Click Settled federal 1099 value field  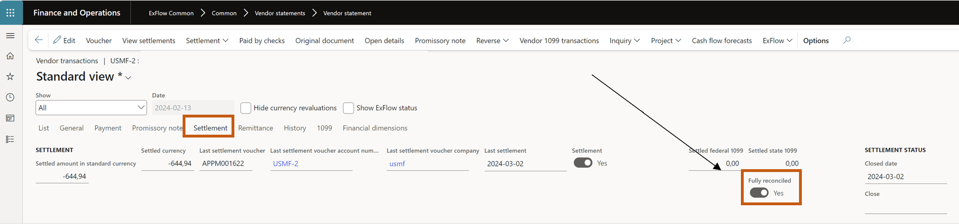[715, 163]
